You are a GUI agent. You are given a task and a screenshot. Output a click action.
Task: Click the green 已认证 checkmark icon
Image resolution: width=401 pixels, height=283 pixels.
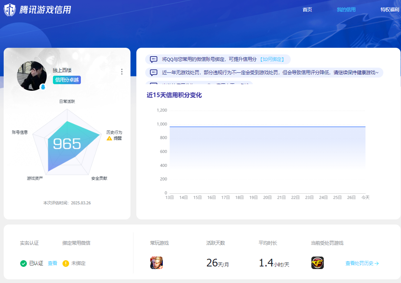(23, 263)
